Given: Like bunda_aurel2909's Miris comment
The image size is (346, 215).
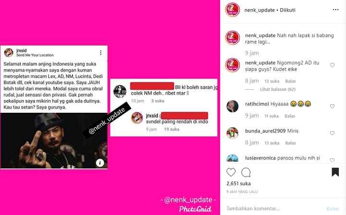Looking at the screenshot, I should coord(332,133).
